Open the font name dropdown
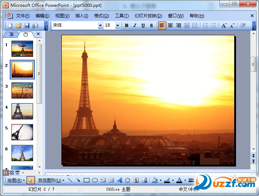The height and width of the screenshot is (196, 259). pyautogui.click(x=100, y=26)
